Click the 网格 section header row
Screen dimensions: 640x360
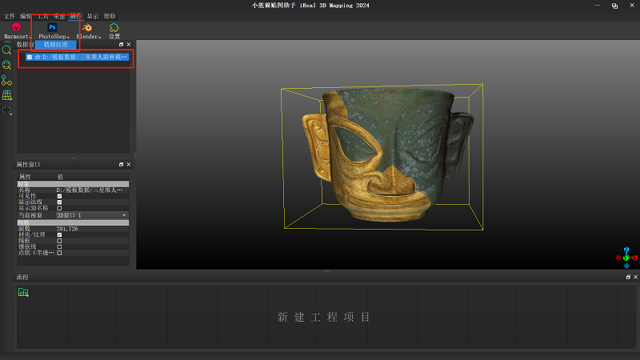coord(73,223)
